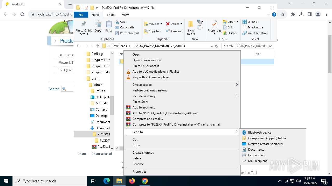Open the ribbon Open dropdown
Screen dimensions: 332x186
(237, 22)
